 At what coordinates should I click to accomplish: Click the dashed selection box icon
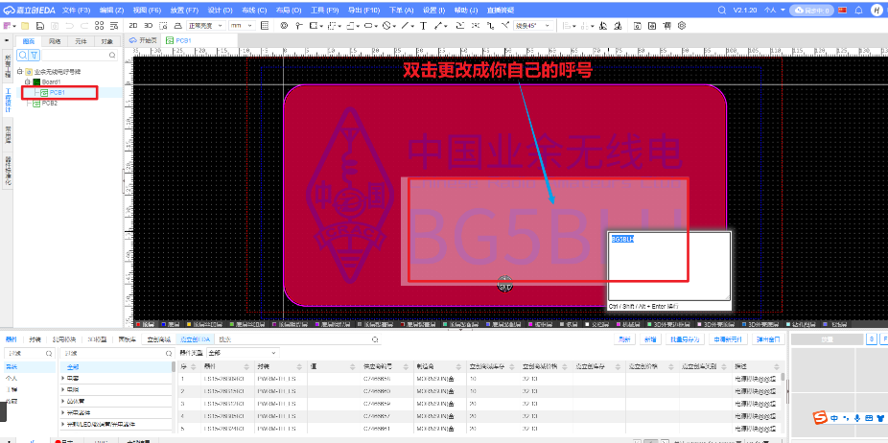[x=163, y=26]
